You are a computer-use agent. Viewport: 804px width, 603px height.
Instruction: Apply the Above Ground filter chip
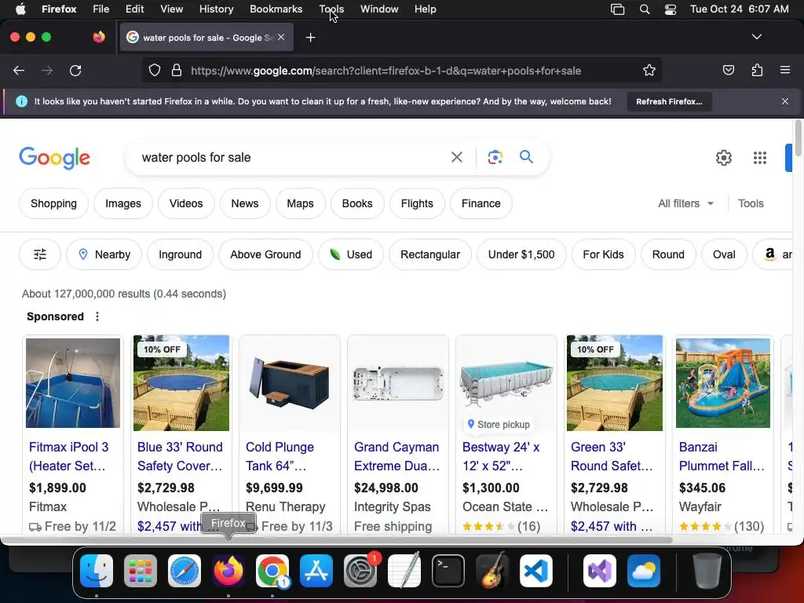pos(265,254)
